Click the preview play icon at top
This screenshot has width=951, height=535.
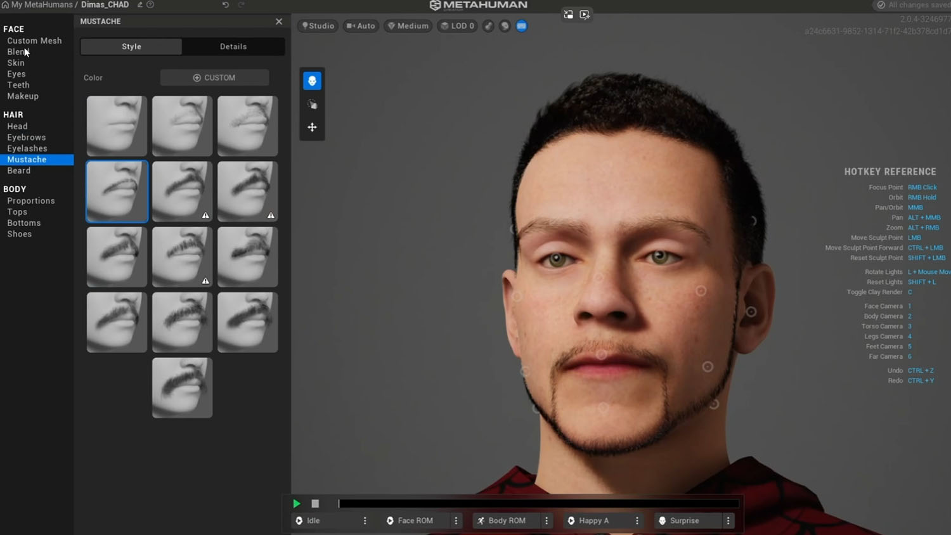point(585,15)
